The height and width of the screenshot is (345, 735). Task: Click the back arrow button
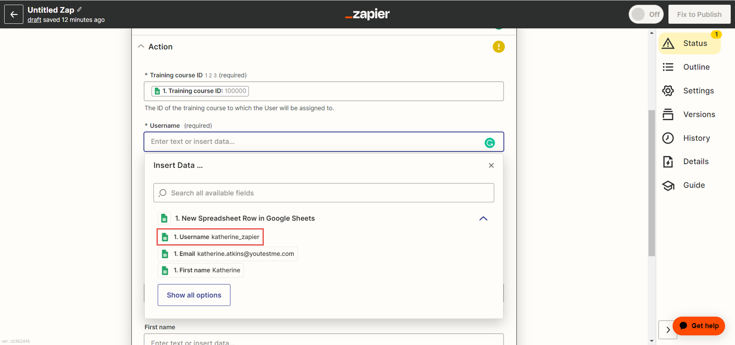click(x=14, y=14)
